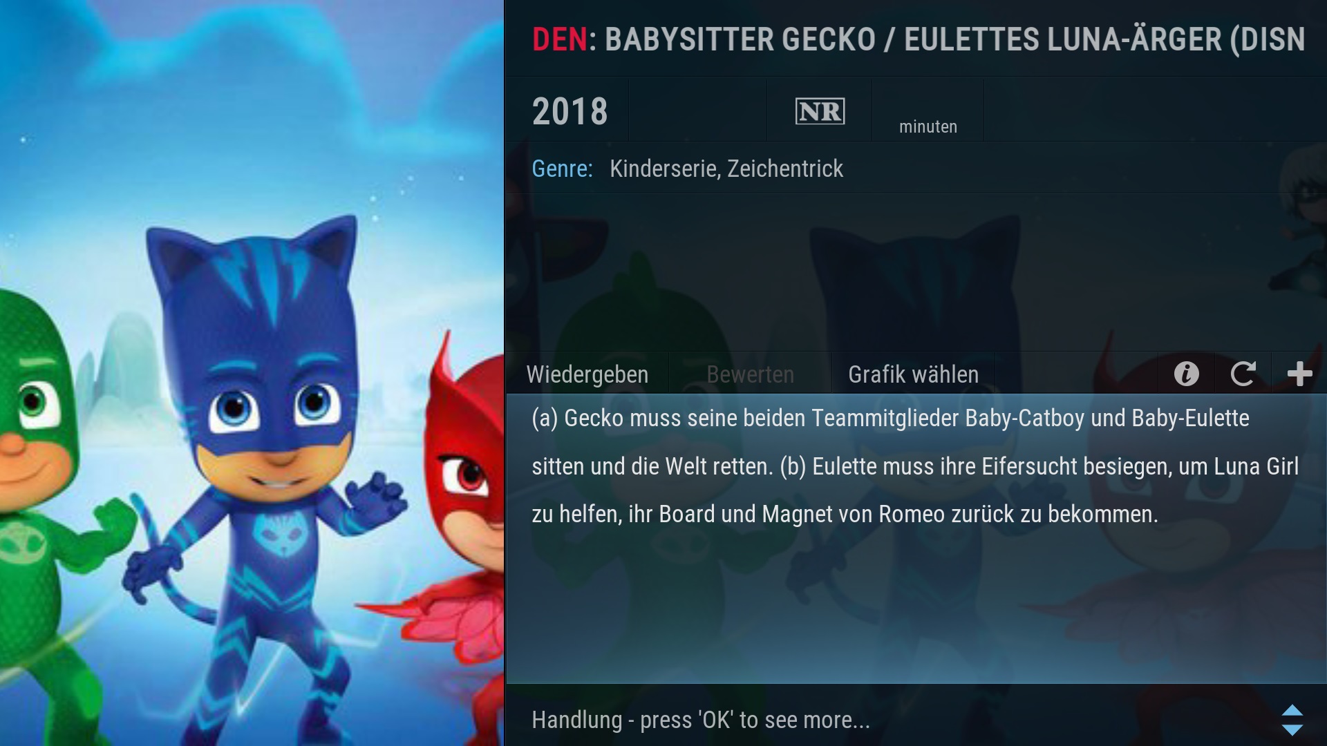This screenshot has width=1327, height=746.
Task: Click the plus icon in button row
Action: tap(1299, 374)
